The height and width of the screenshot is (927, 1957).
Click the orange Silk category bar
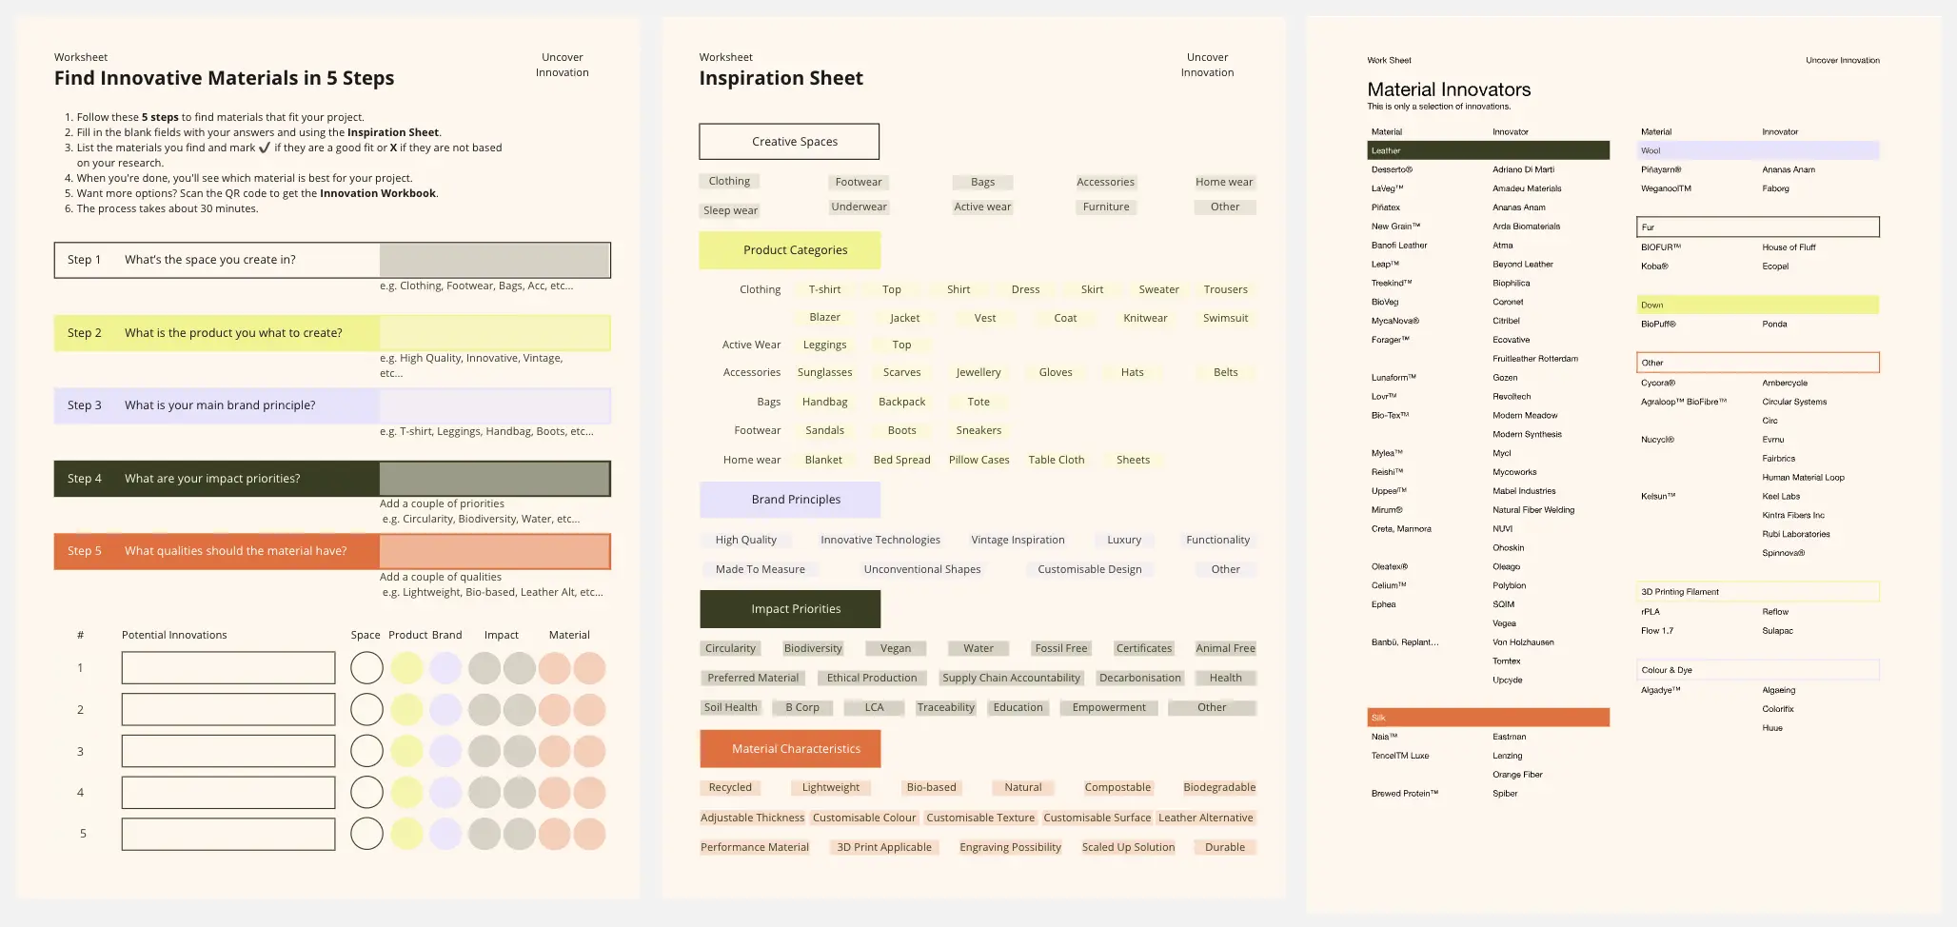point(1488,718)
